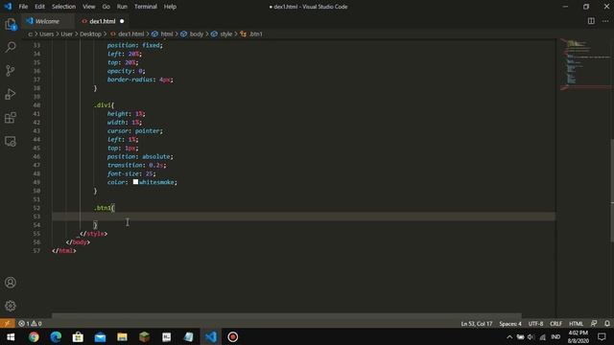The width and height of the screenshot is (614, 345).
Task: Open the Go menu
Action: click(106, 7)
